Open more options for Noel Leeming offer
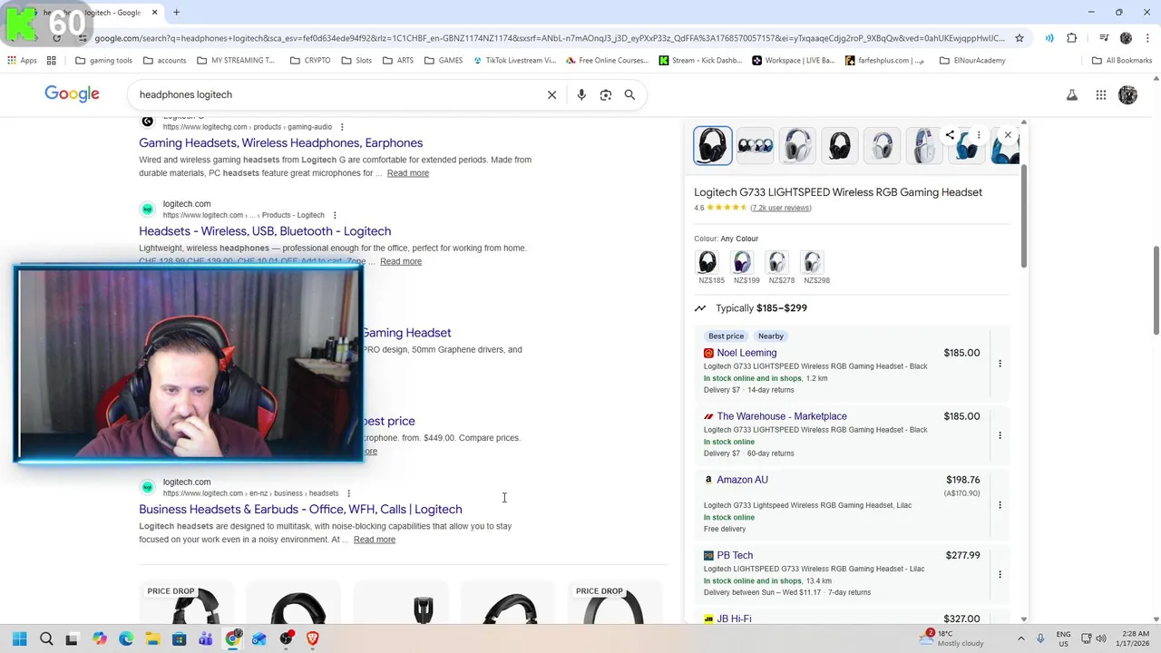This screenshot has width=1161, height=653. [1000, 364]
